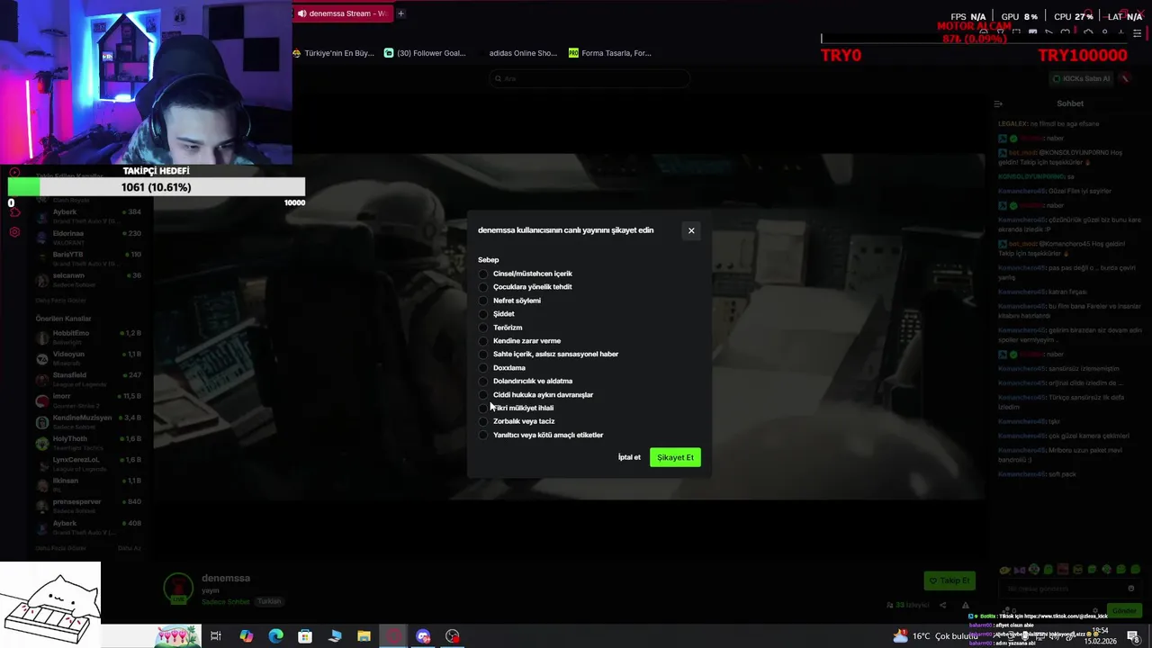Open KendineMuzisyen recommended channel
1152x648 pixels.
coord(89,422)
